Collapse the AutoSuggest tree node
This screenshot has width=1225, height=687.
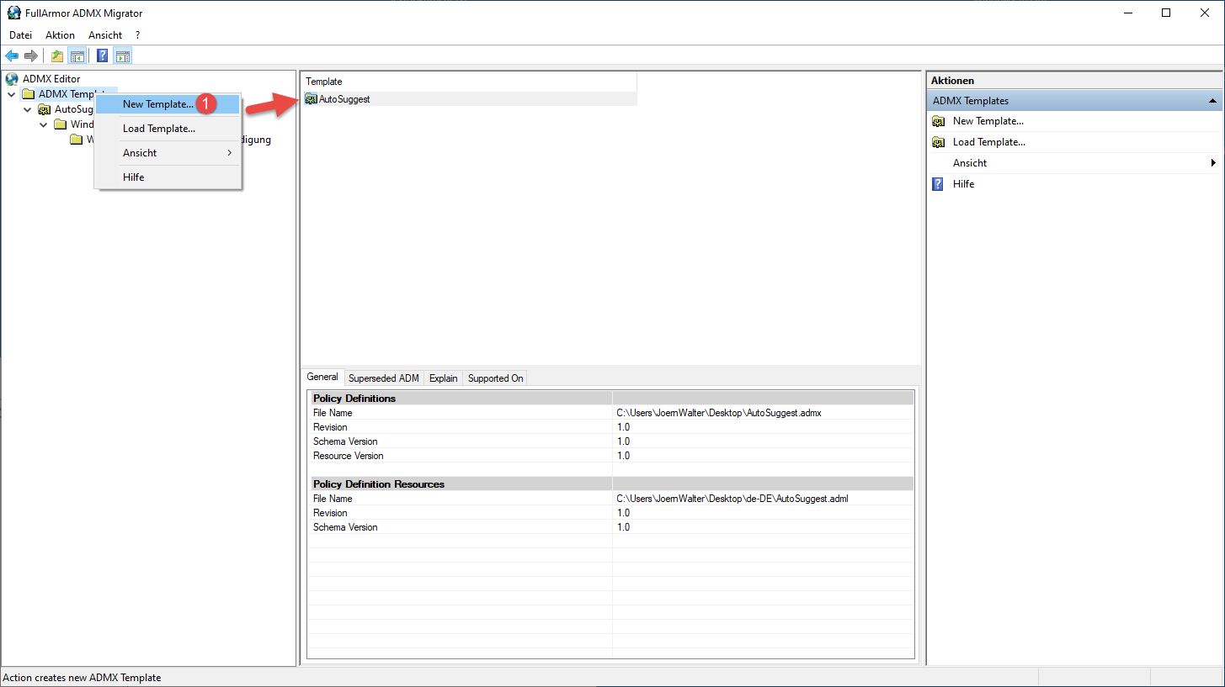pyautogui.click(x=28, y=109)
